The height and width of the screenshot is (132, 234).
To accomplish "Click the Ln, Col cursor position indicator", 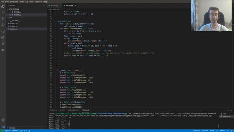I will tap(196, 131).
